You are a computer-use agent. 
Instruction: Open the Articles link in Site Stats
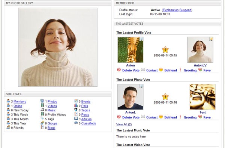point(86,119)
